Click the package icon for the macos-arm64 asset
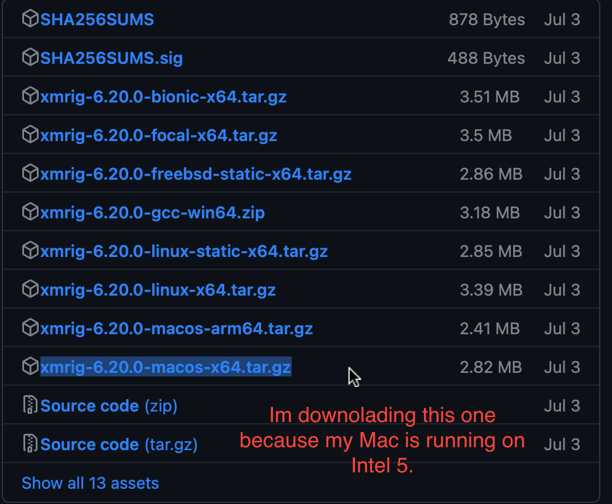The width and height of the screenshot is (612, 504). [x=30, y=328]
